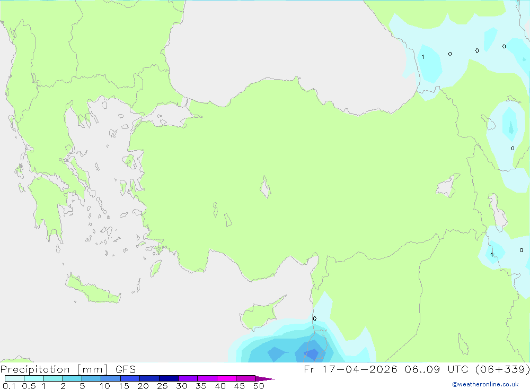530x389 pixels.
Task: Click the "1" value on eastern Black Sea coast
Action: [x=423, y=57]
